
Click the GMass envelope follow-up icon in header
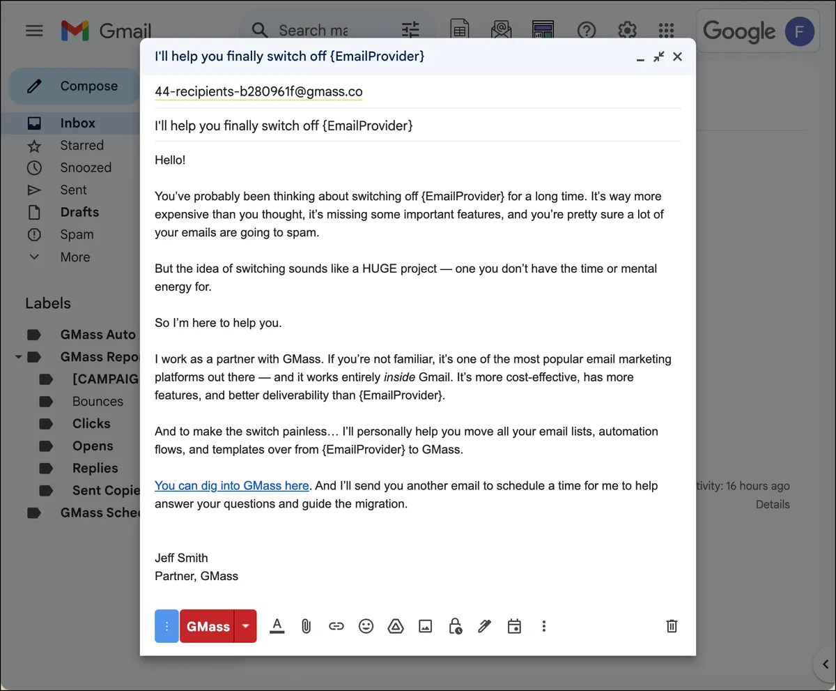(x=502, y=30)
